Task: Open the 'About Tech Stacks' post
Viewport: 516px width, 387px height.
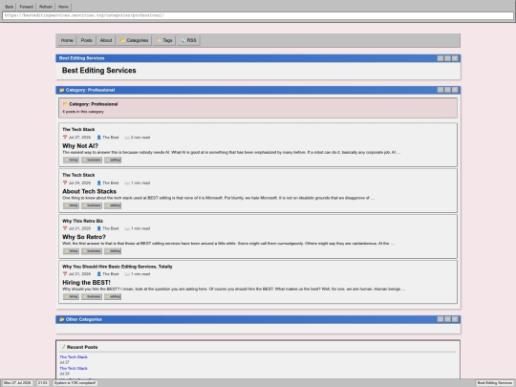Action: click(89, 191)
